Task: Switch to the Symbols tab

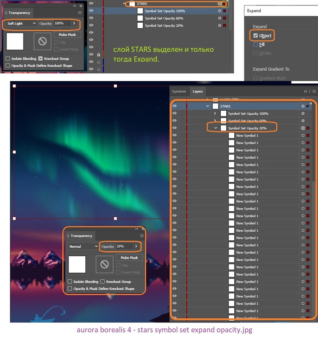Action: pos(179,91)
